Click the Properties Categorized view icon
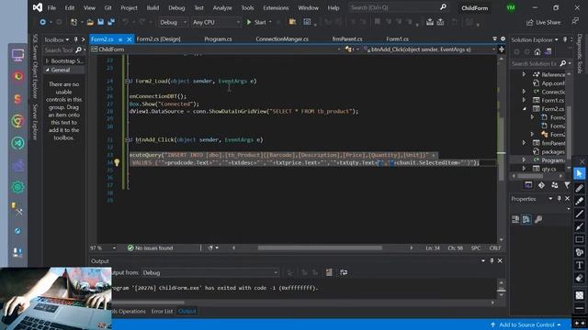Image resolution: width=588 pixels, height=330 pixels. 515,220
